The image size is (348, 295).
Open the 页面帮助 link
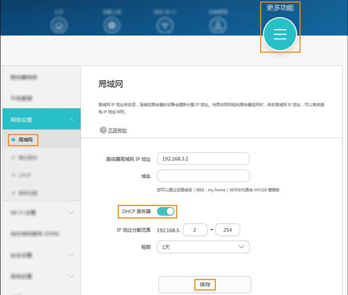[117, 131]
